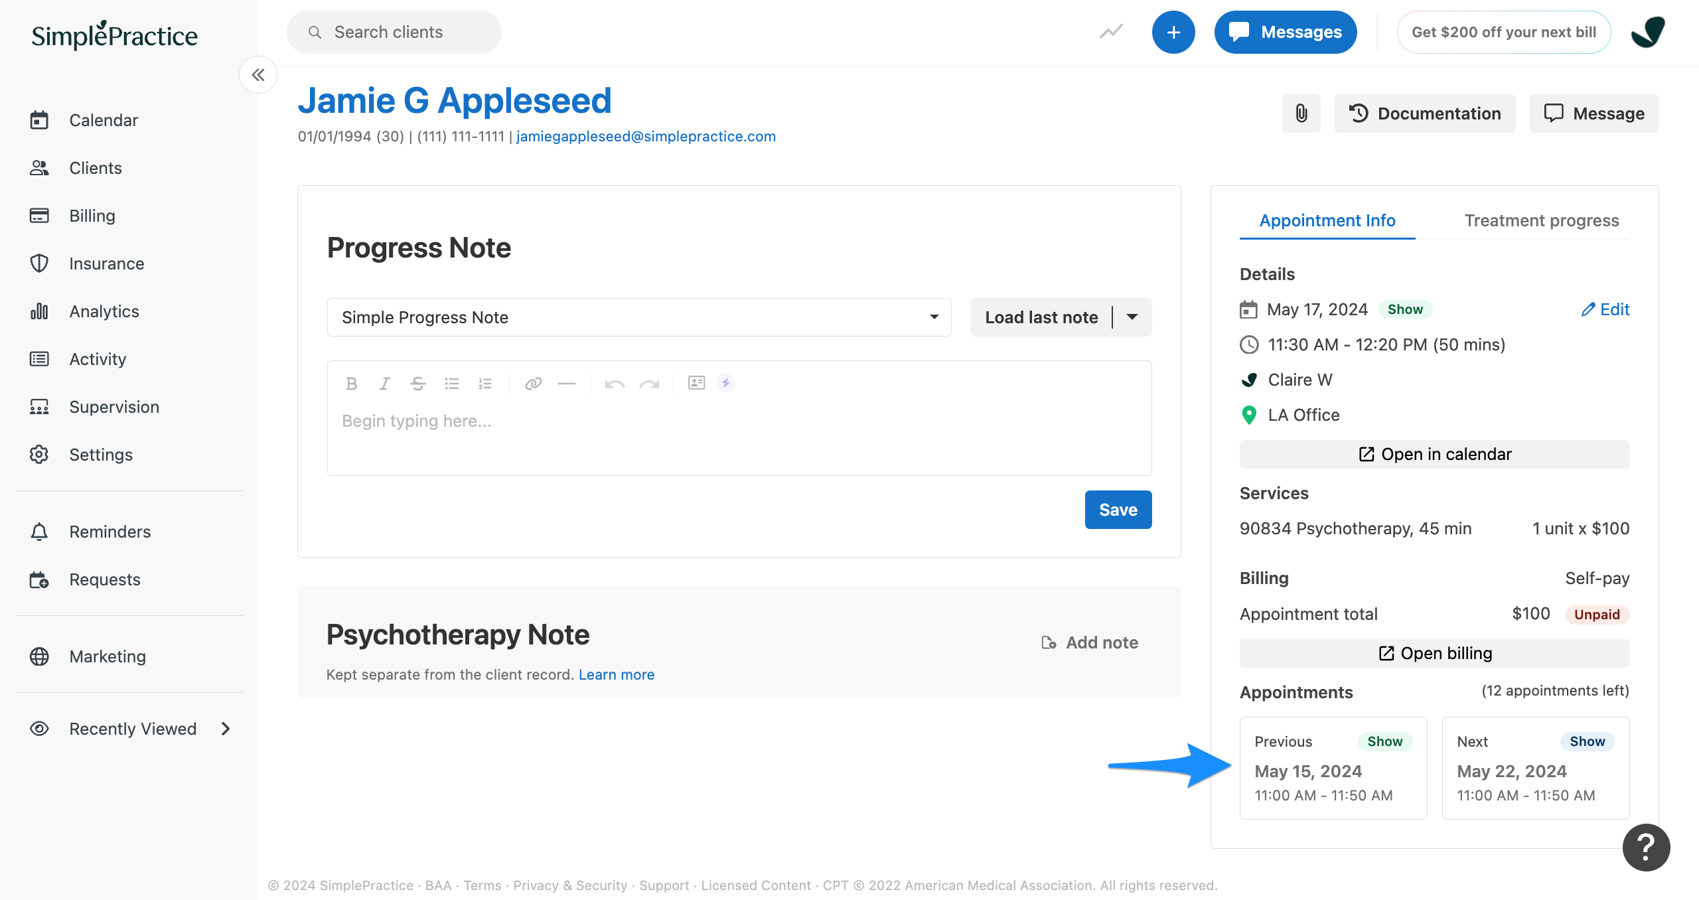The image size is (1699, 900).
Task: Toggle Show status on Next appointment
Action: coord(1587,741)
